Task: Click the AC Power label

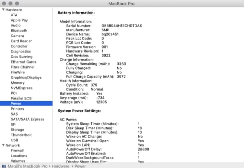Action: pyautogui.click(x=68, y=119)
